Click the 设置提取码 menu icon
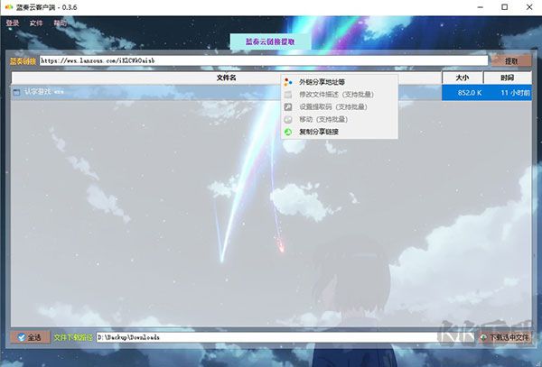 [x=288, y=106]
